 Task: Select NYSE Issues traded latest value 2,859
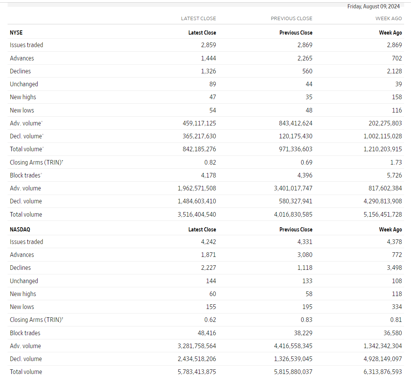[208, 45]
